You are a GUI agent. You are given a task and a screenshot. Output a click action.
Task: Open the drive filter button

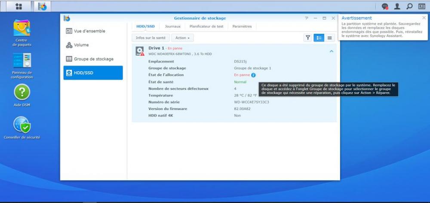click(308, 38)
